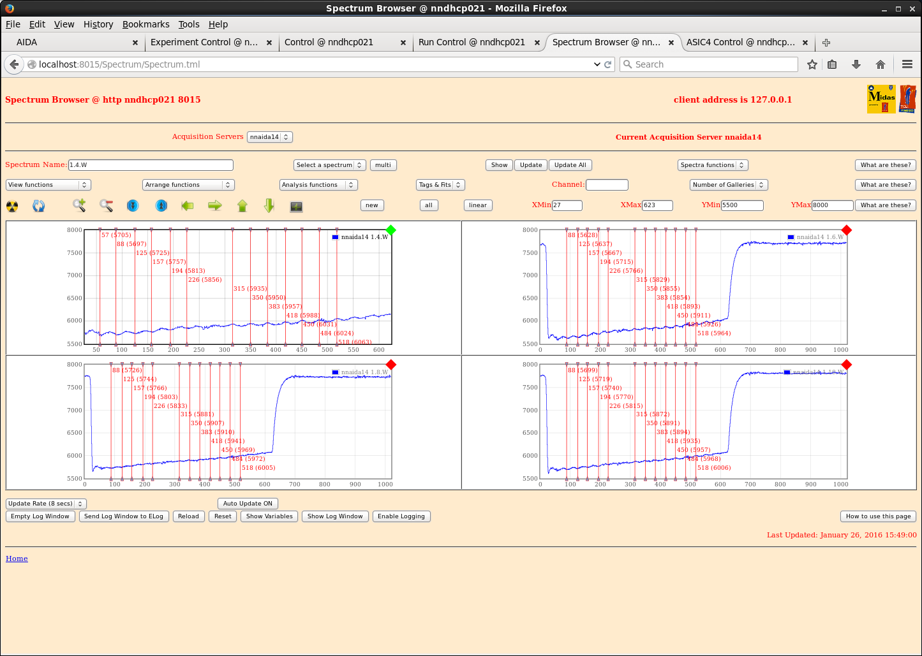The height and width of the screenshot is (656, 922).
Task: Click the zoom in magnifier icon
Action: coord(79,205)
